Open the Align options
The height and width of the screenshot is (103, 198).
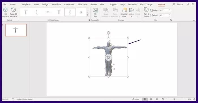pos(132,12)
